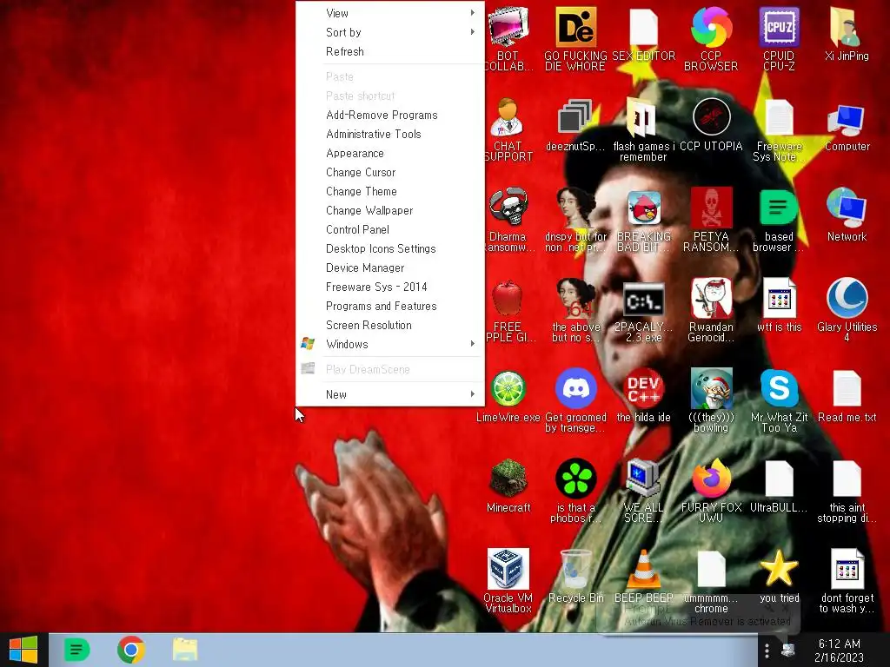Image resolution: width=890 pixels, height=667 pixels.
Task: Choose Programs and Features entry
Action: coord(390,307)
